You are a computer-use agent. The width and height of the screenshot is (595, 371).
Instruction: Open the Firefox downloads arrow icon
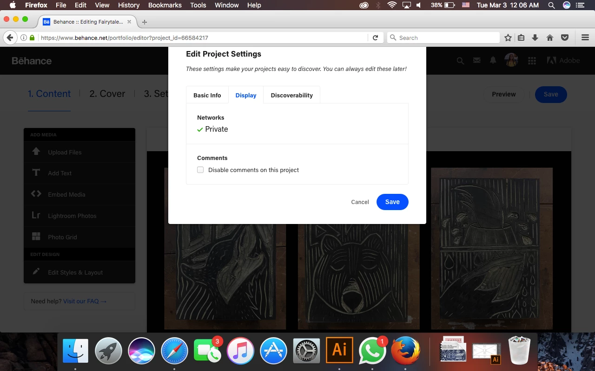(x=535, y=38)
